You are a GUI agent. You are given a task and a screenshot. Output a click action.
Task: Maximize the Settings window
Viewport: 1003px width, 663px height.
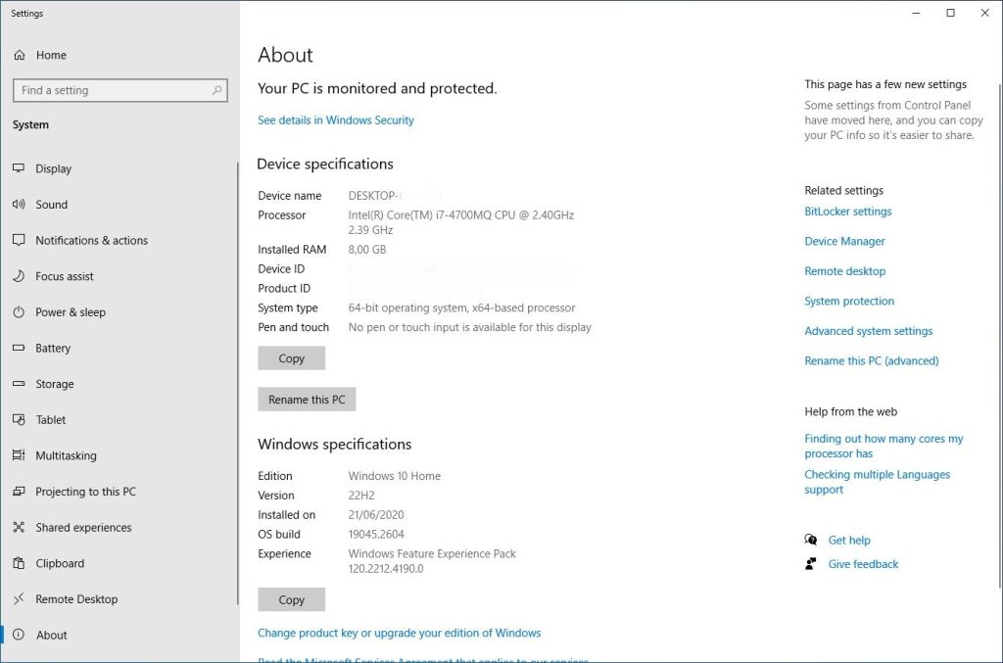tap(950, 13)
